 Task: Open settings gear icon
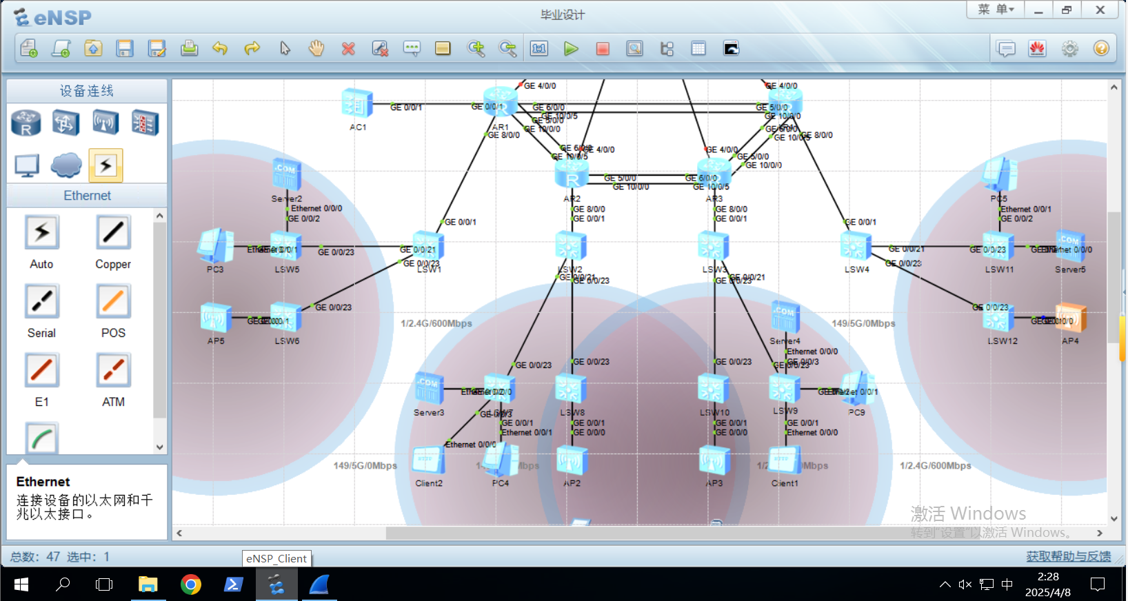click(1070, 48)
